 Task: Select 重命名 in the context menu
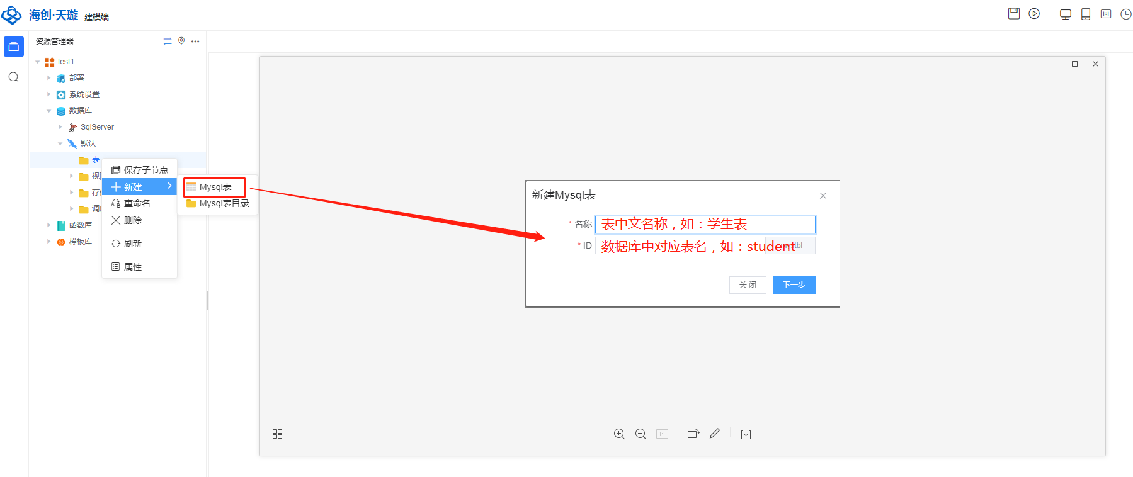tap(137, 203)
